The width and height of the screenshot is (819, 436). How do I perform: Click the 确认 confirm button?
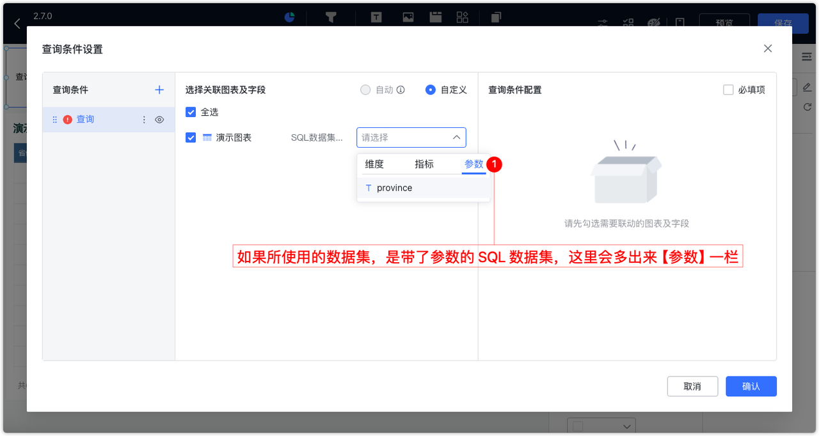point(751,386)
